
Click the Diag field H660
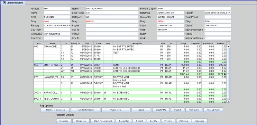(x=57, y=21)
